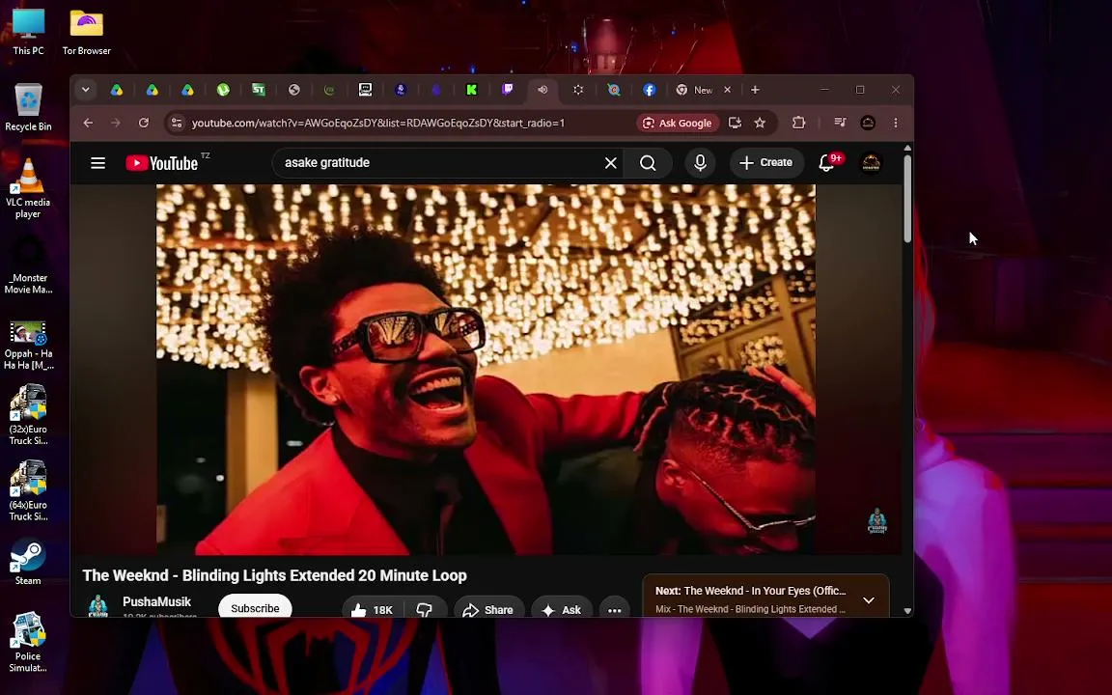Viewport: 1112px width, 695px height.
Task: Dislike the Blinding Lights video
Action: click(424, 610)
